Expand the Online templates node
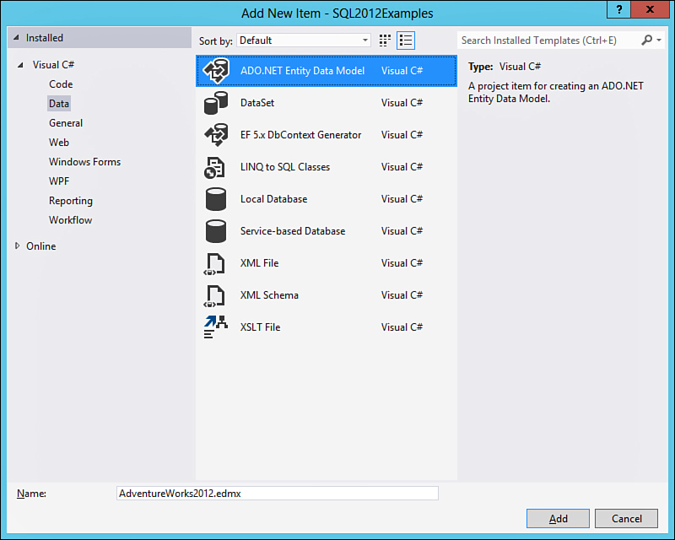The height and width of the screenshot is (540, 675). pyautogui.click(x=19, y=246)
